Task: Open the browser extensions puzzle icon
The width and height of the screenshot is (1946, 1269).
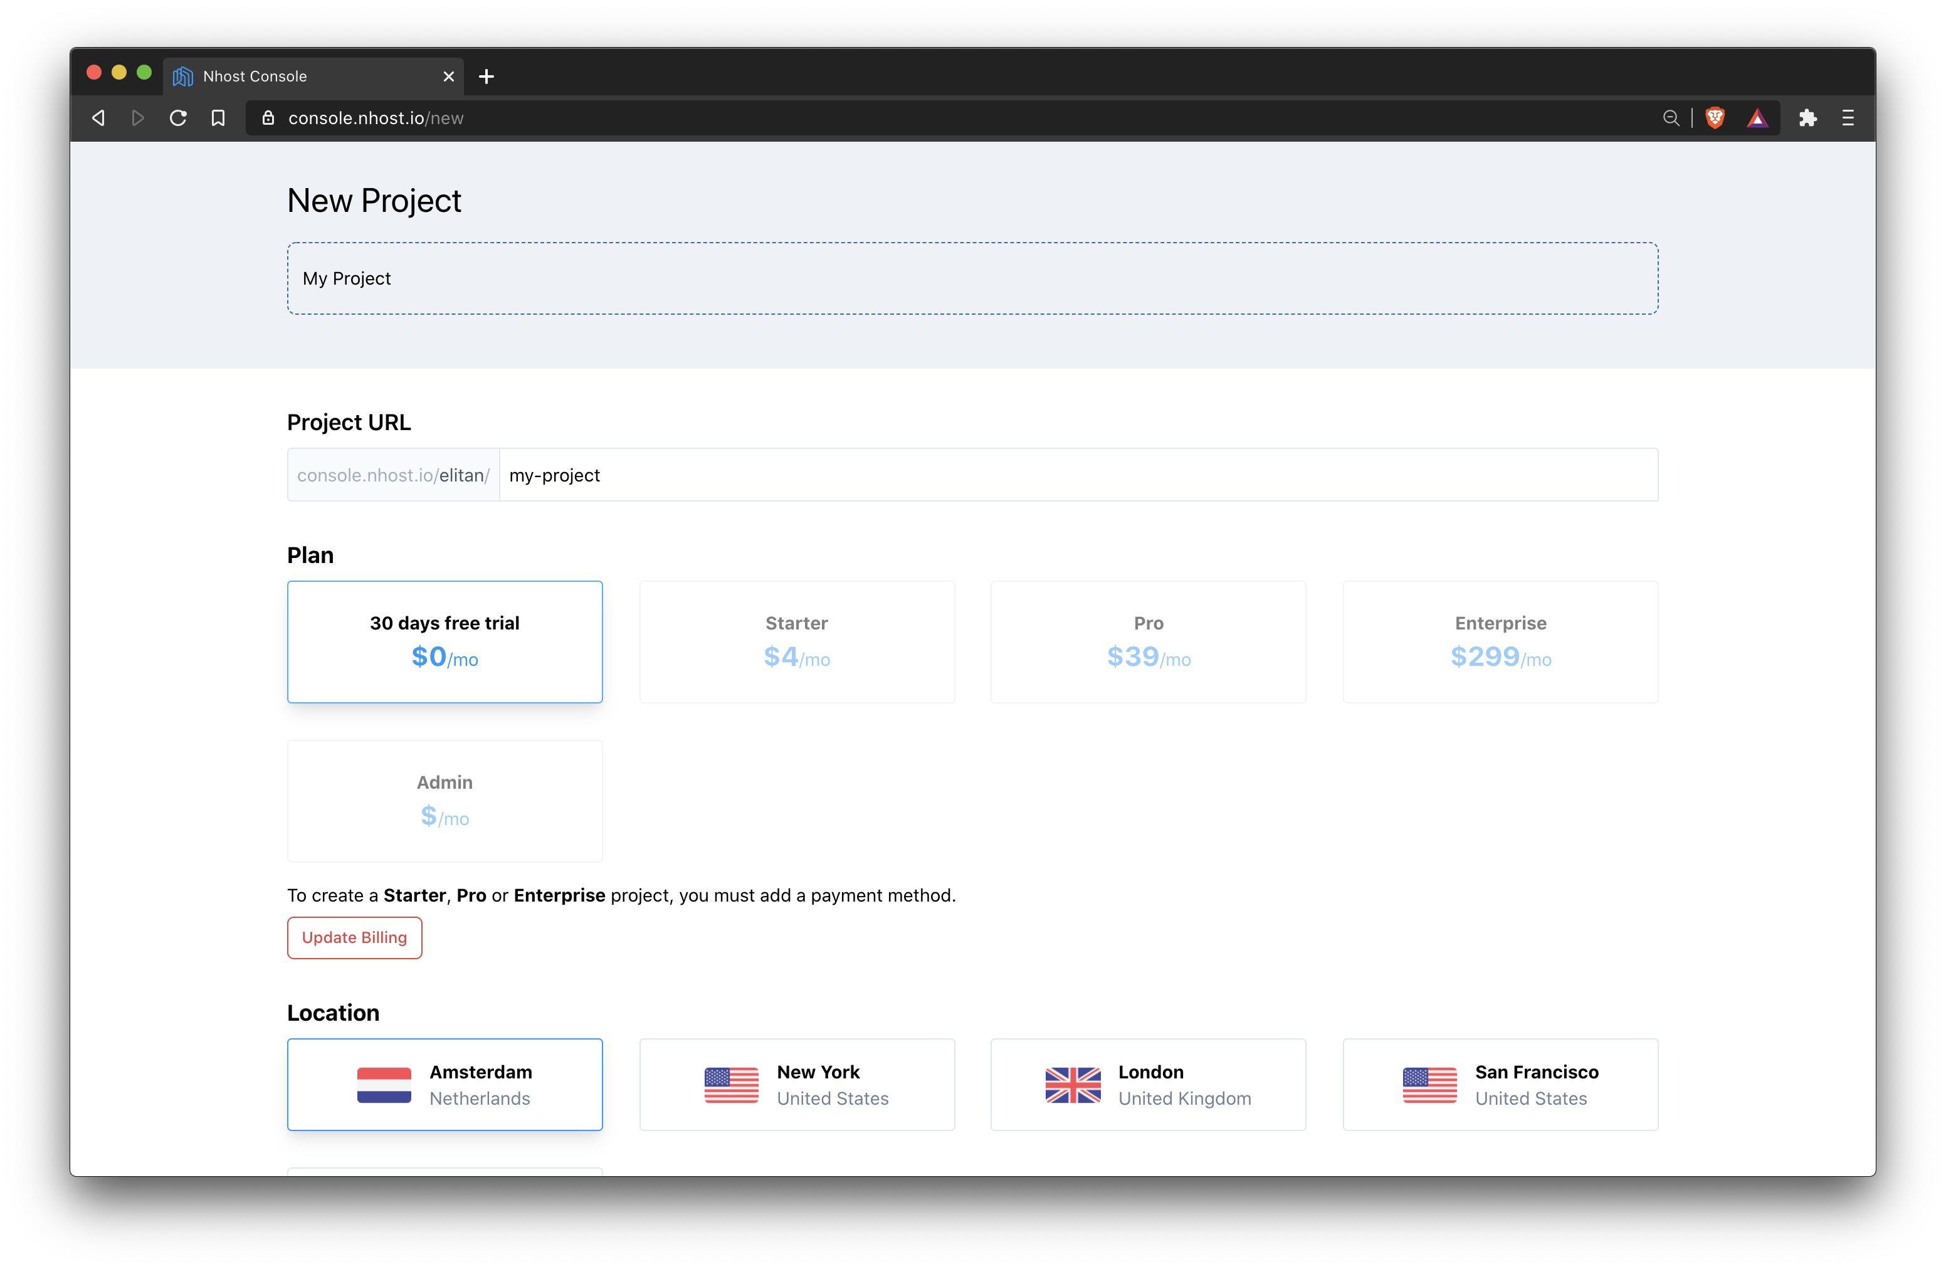Action: (x=1808, y=118)
